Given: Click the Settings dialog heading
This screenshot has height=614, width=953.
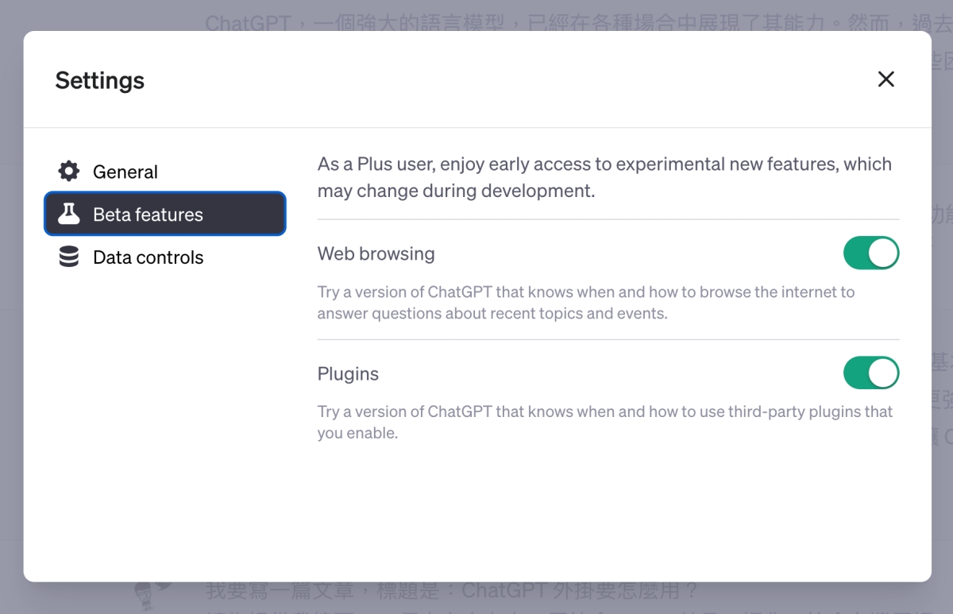Looking at the screenshot, I should [100, 80].
